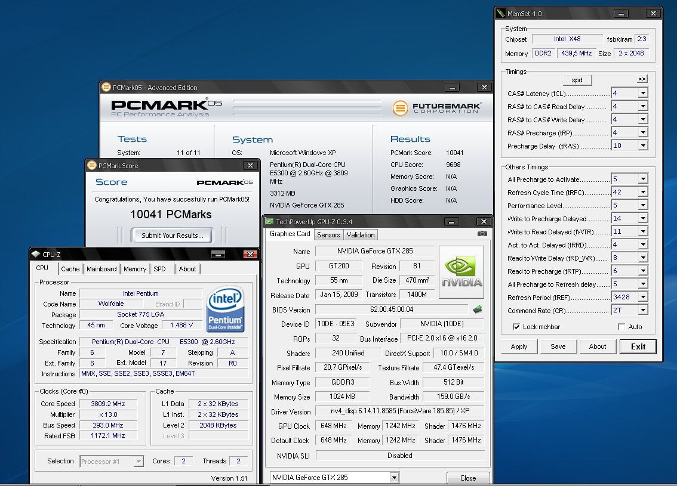Open About tab in CPU-Z
Viewport: 677px width, 486px height.
click(x=187, y=269)
